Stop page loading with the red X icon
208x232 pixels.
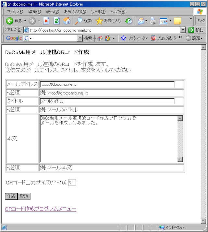46,21
